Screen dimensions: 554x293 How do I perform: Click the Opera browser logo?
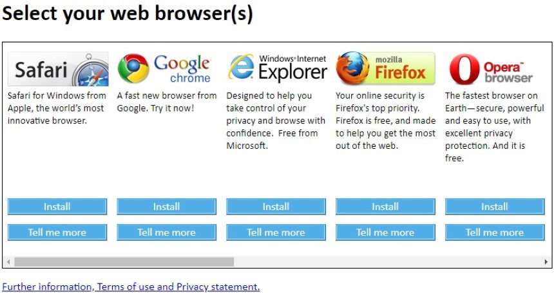click(x=491, y=69)
